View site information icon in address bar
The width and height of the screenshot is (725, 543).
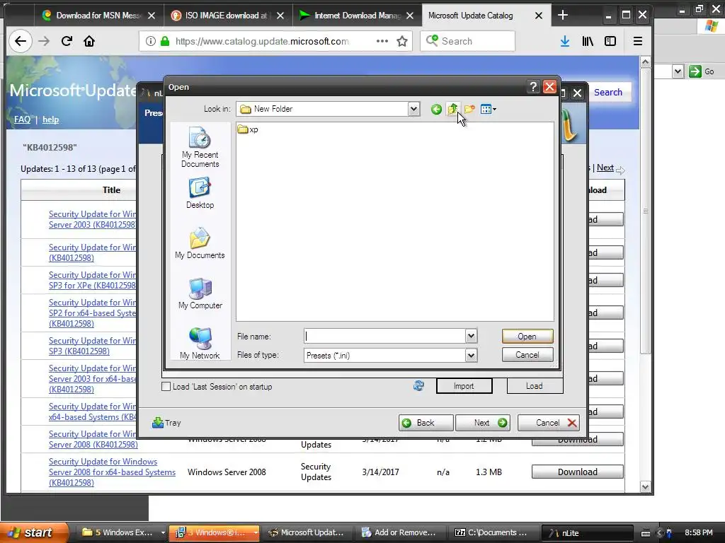150,41
